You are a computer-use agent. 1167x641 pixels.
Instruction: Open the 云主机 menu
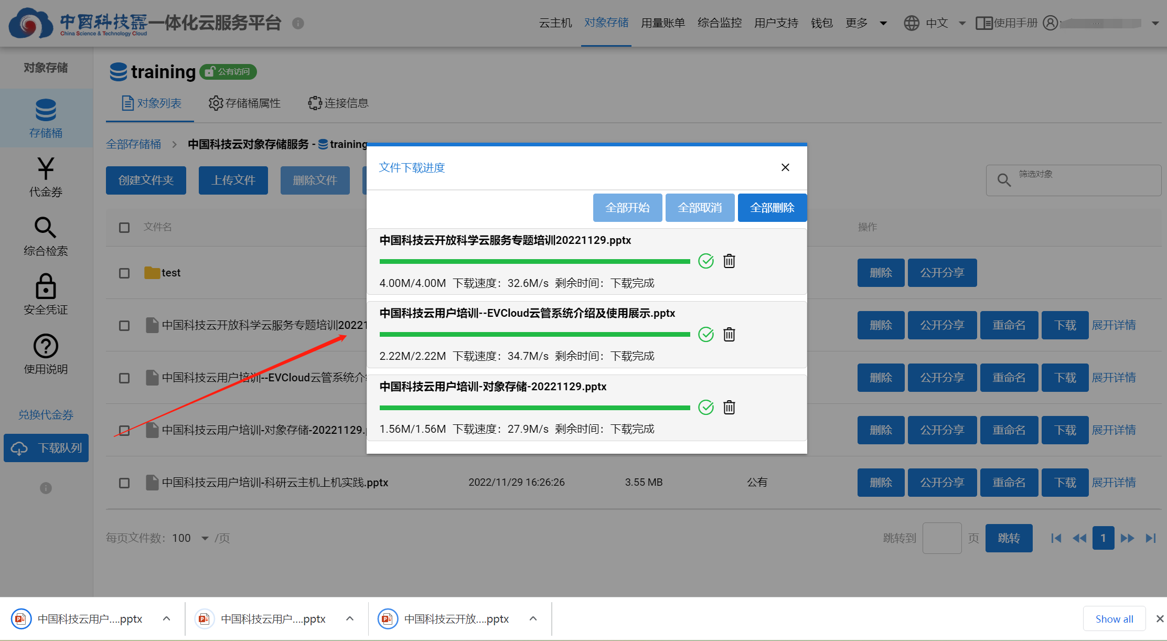[555, 23]
